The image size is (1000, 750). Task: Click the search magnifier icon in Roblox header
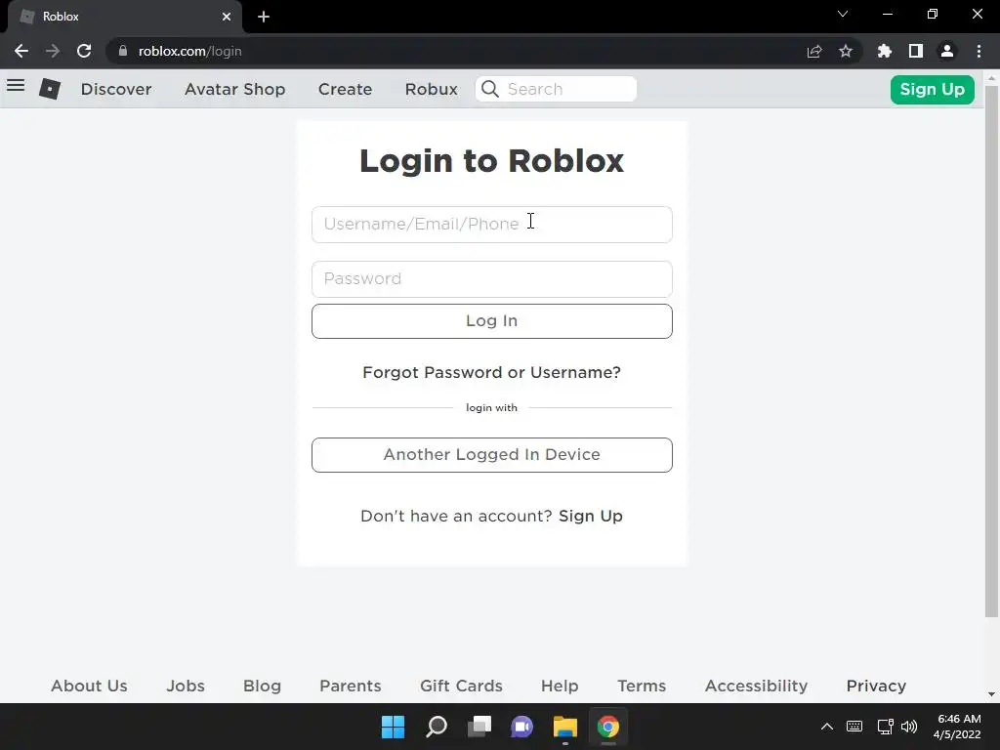(x=490, y=89)
